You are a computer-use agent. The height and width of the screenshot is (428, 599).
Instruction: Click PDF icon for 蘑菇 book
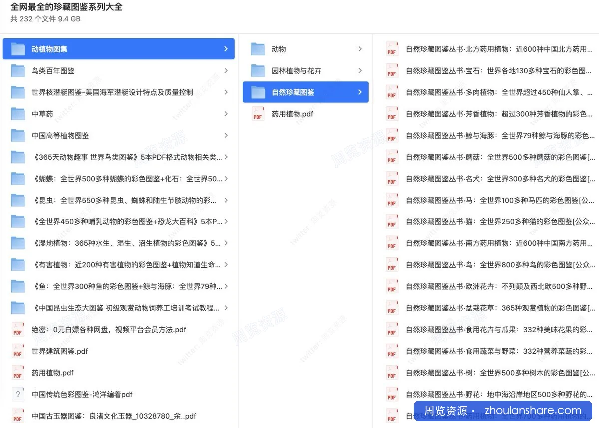click(x=392, y=157)
